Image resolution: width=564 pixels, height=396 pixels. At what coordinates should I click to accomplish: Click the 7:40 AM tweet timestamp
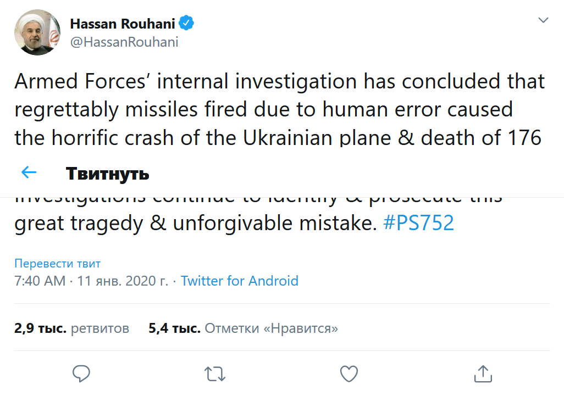pos(40,281)
